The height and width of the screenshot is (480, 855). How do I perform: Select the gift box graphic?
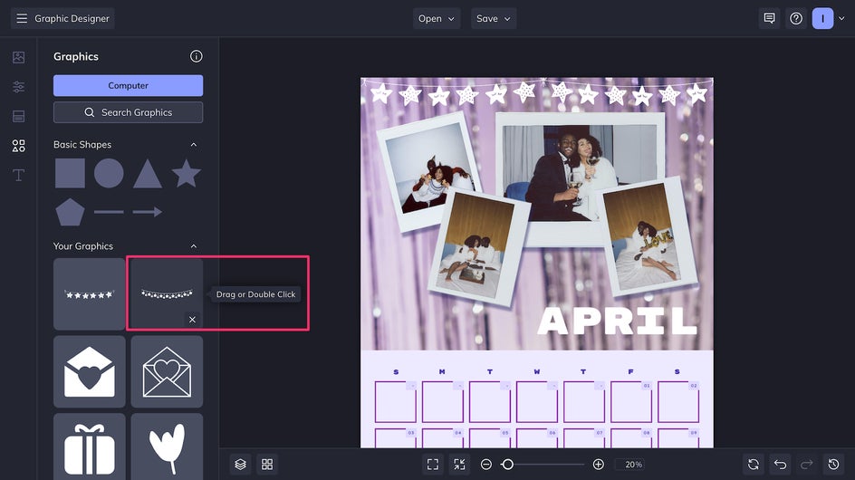click(x=90, y=446)
